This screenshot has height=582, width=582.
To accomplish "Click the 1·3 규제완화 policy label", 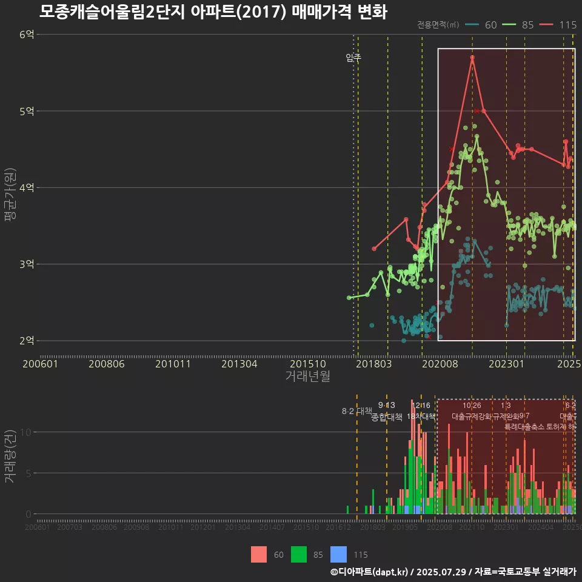I will 506,411.
